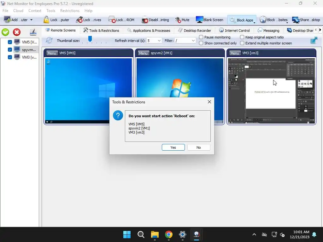Image resolution: width=323 pixels, height=242 pixels.
Task: Open the Cloud menu
Action: click(x=18, y=10)
